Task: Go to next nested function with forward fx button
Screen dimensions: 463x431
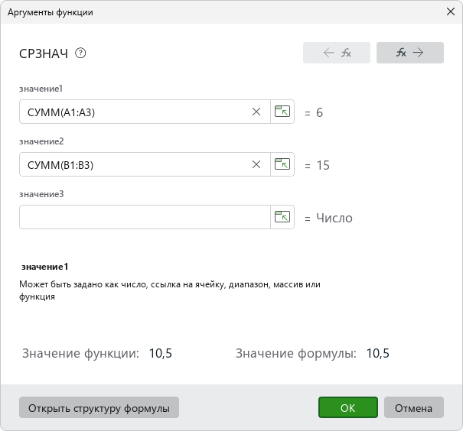Action: [410, 53]
